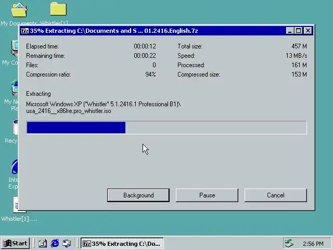Click the Microsoft Windows XP Whistler path text

point(104,104)
